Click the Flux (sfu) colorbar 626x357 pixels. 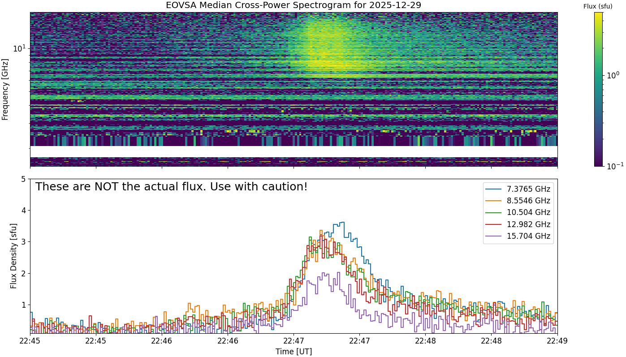[x=598, y=89]
